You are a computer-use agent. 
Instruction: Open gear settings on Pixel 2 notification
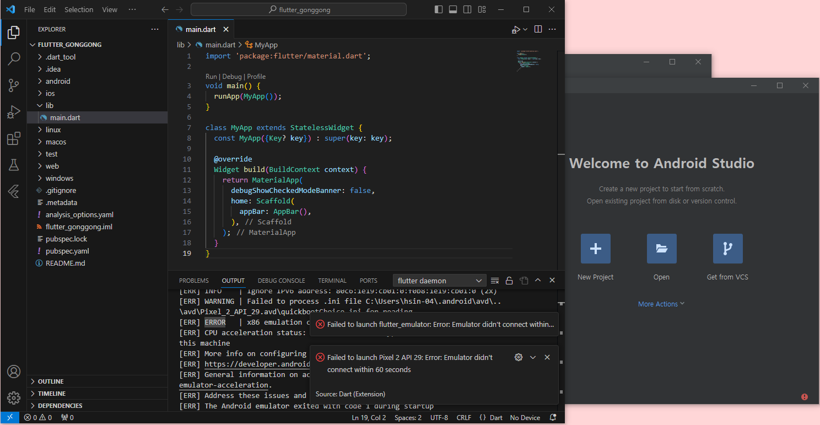(518, 357)
